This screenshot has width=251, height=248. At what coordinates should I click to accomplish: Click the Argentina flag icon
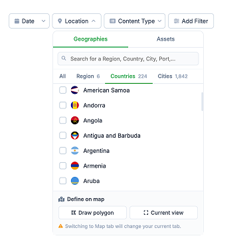(x=75, y=151)
